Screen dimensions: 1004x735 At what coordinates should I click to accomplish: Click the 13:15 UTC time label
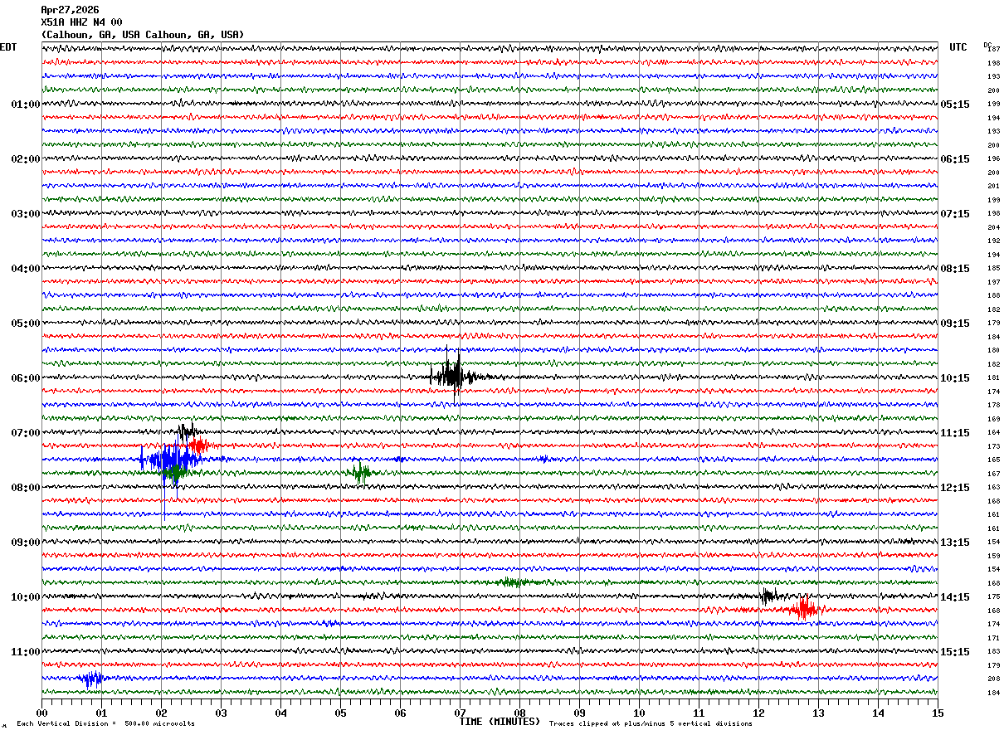point(955,543)
